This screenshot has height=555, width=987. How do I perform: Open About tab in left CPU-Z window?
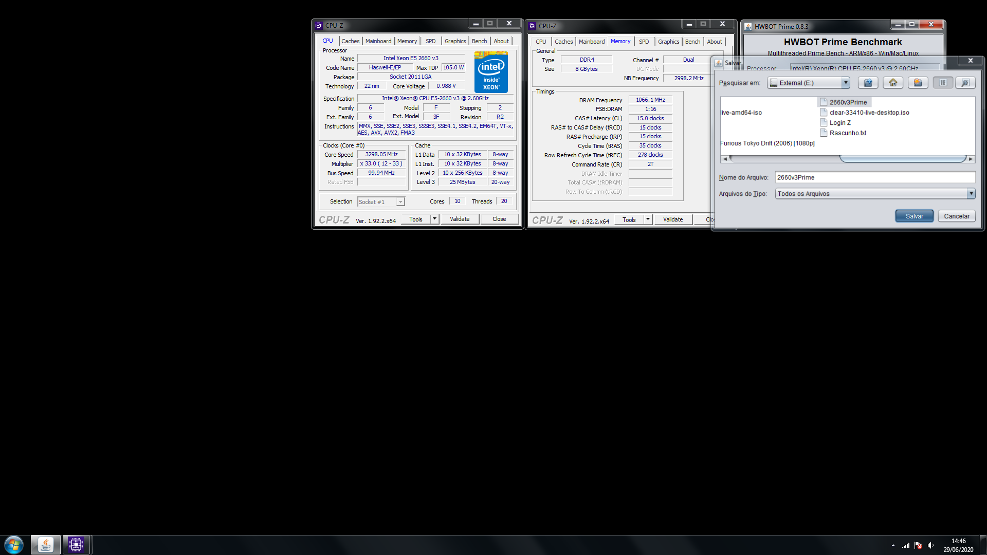pyautogui.click(x=501, y=41)
